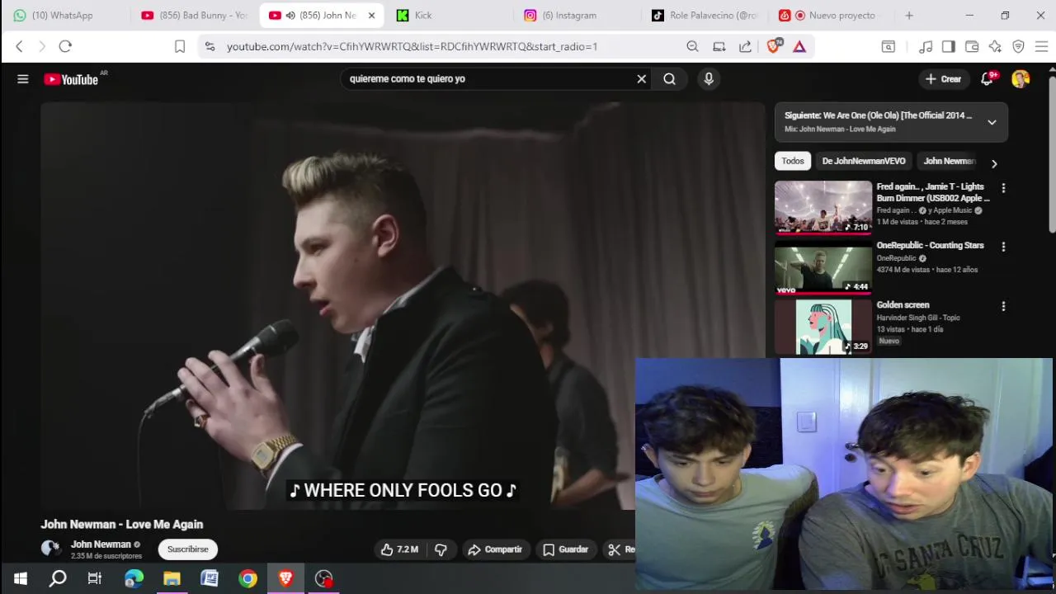Go to YouTube home via logo
Viewport: 1056px width, 594px height.
pyautogui.click(x=71, y=79)
